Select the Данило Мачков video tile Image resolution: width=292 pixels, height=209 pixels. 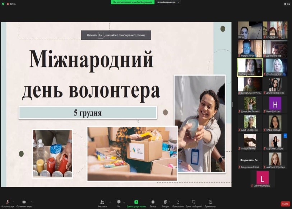pyautogui.click(x=275, y=48)
